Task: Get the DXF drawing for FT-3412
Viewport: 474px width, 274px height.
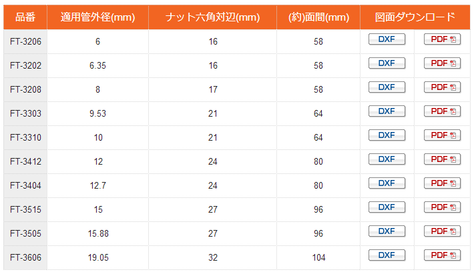Action: click(387, 159)
